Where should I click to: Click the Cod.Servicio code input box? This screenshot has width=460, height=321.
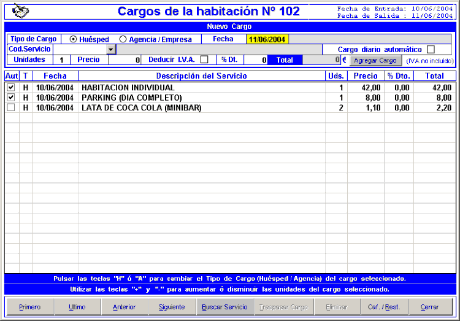tap(80, 49)
